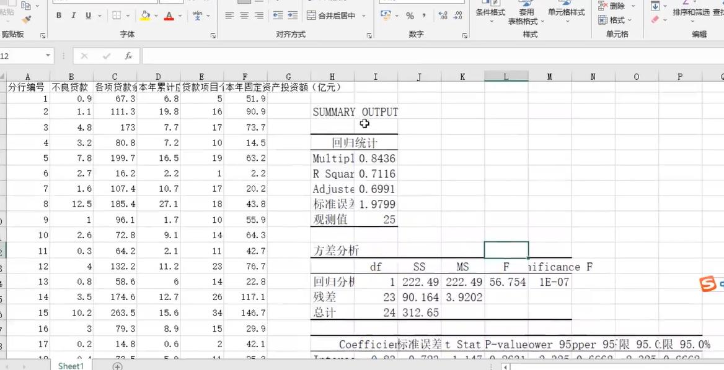This screenshot has height=370, width=724.
Task: Apply the yellow fill color bucket
Action: pos(145,15)
